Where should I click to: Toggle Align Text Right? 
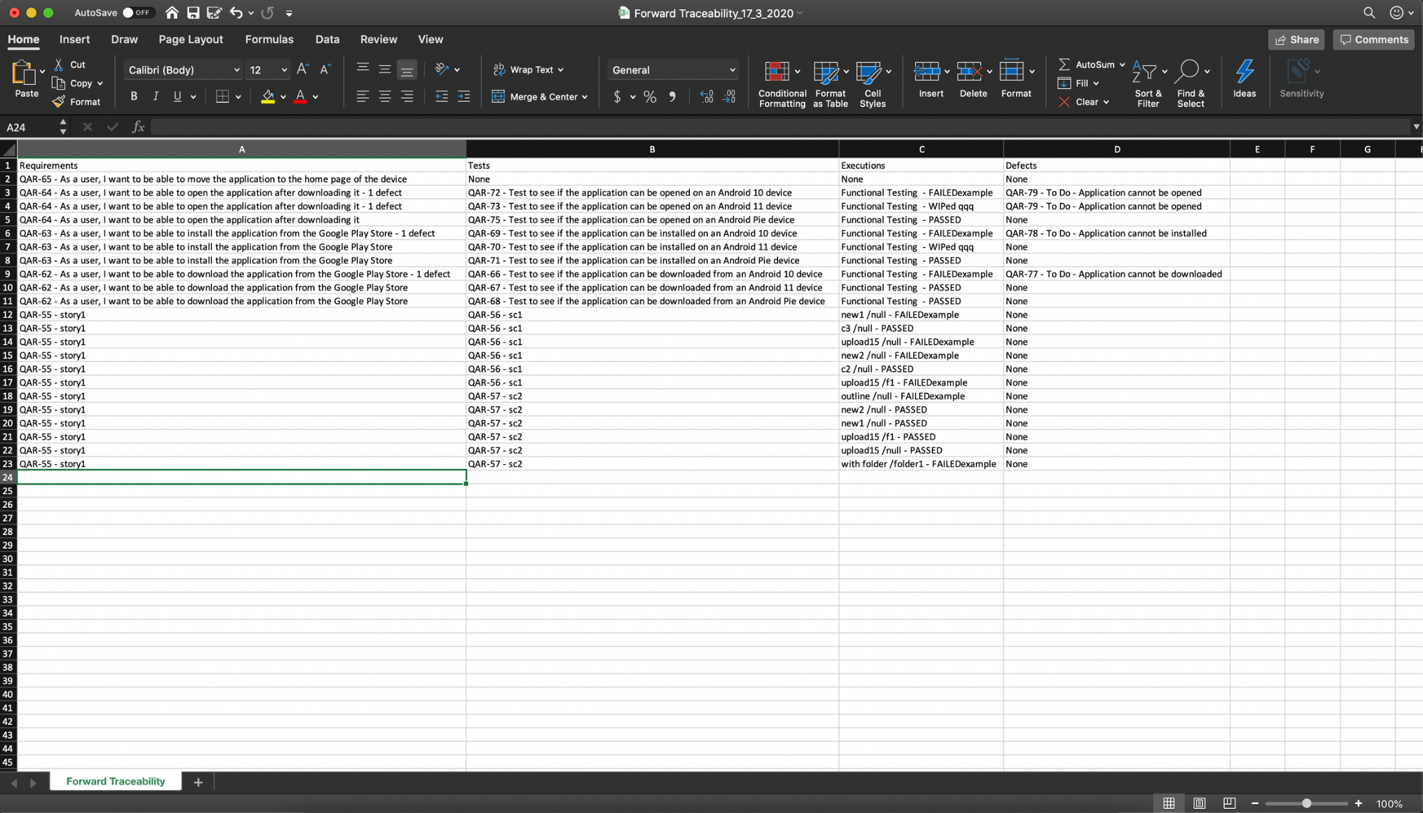[406, 97]
